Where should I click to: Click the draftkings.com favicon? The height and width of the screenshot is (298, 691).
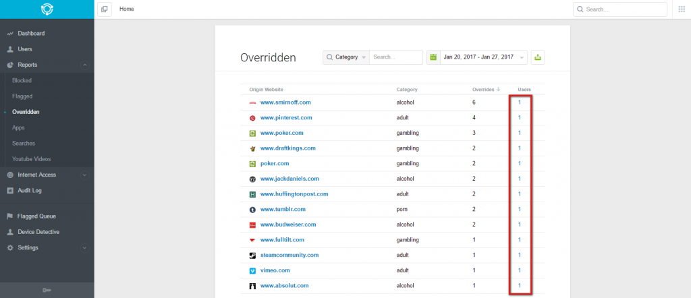point(252,148)
